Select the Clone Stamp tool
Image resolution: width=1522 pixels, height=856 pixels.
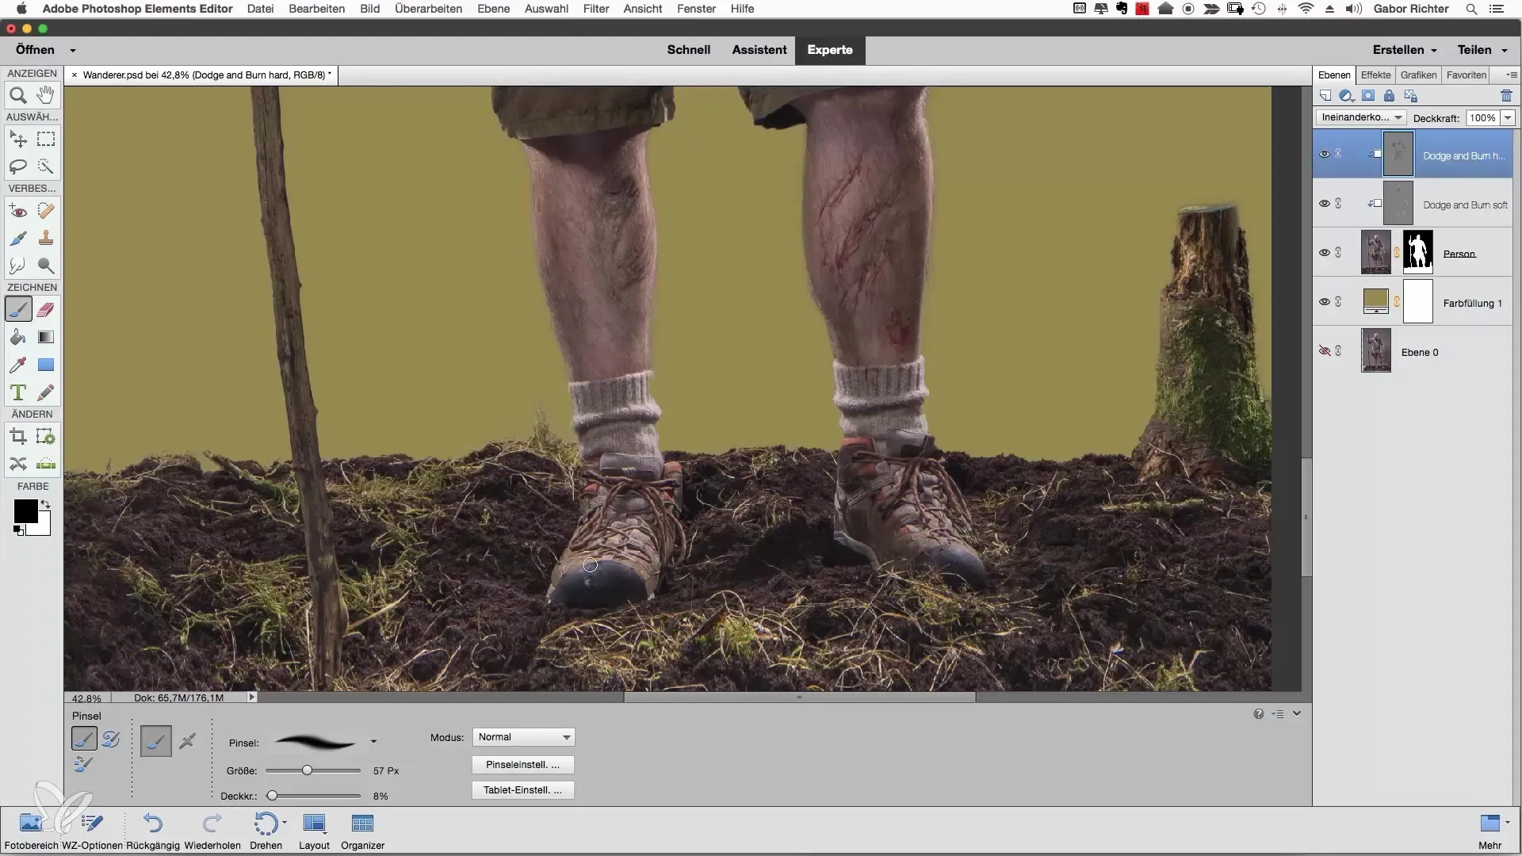[x=46, y=238]
